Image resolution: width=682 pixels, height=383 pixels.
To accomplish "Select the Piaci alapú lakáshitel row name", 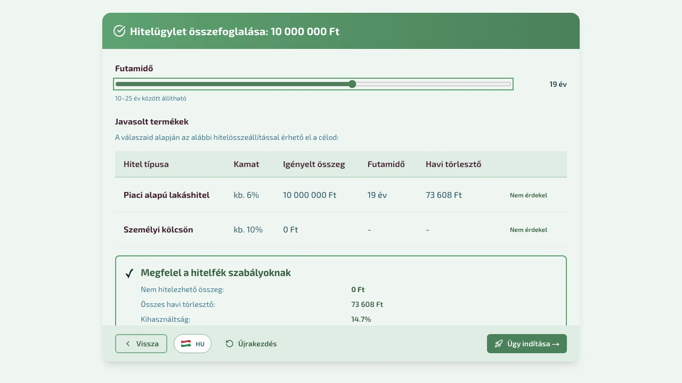I will click(x=166, y=195).
